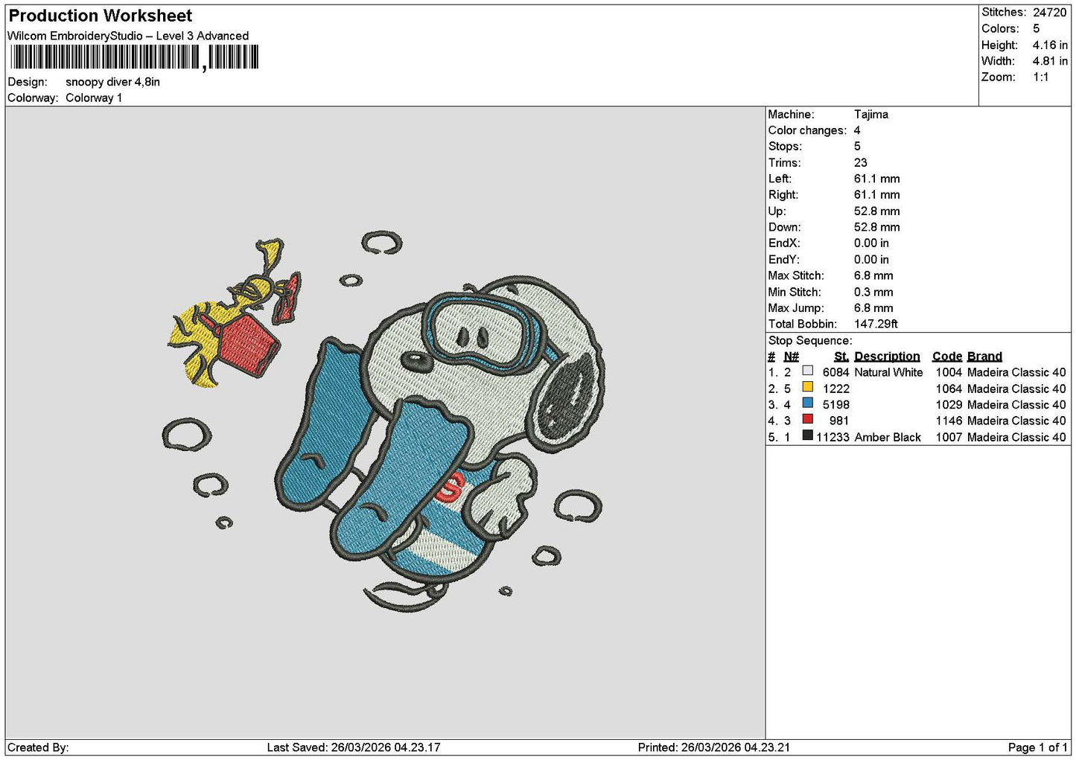Click the 'Amber Black' description
This screenshot has width=1076, height=760.
tap(888, 437)
